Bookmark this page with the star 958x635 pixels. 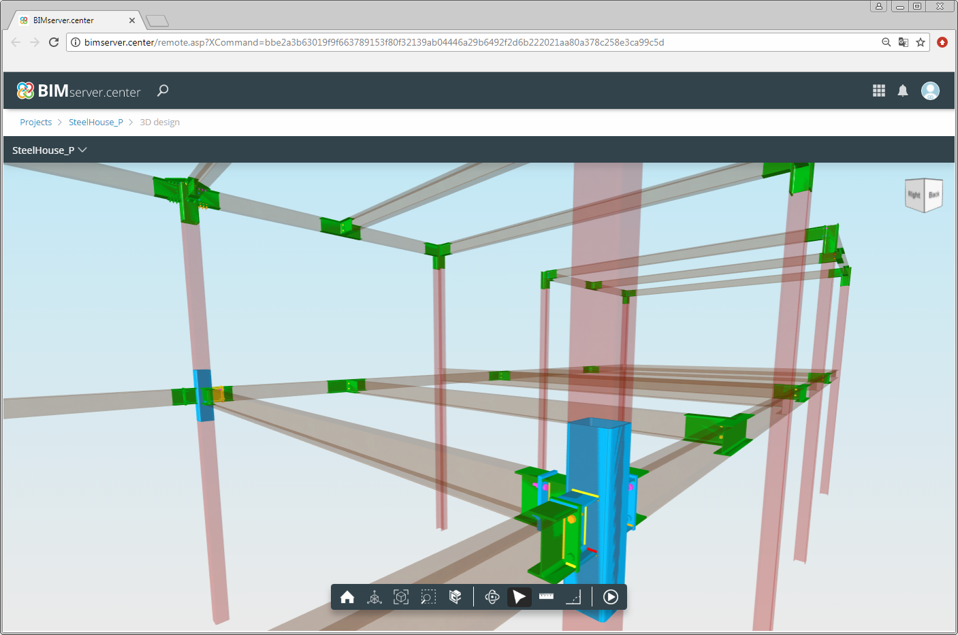pyautogui.click(x=921, y=42)
